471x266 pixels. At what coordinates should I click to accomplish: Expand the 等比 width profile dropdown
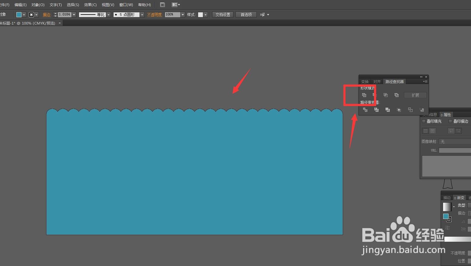coord(109,15)
